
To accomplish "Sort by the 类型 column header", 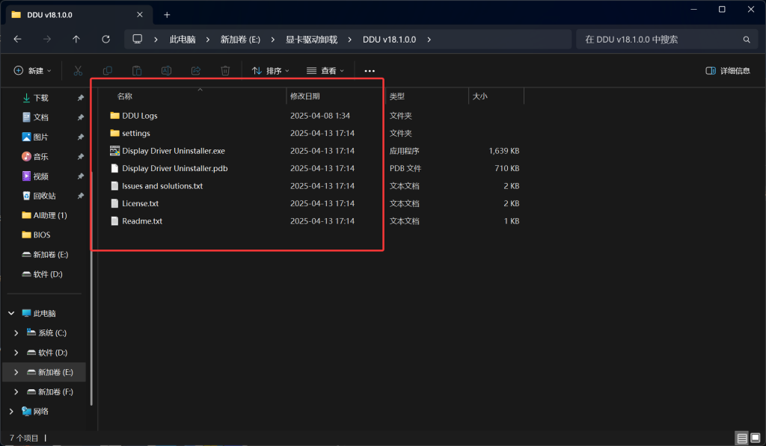I will point(396,96).
